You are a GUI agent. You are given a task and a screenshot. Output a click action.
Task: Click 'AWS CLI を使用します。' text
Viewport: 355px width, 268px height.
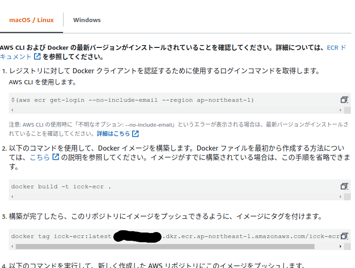(42, 82)
